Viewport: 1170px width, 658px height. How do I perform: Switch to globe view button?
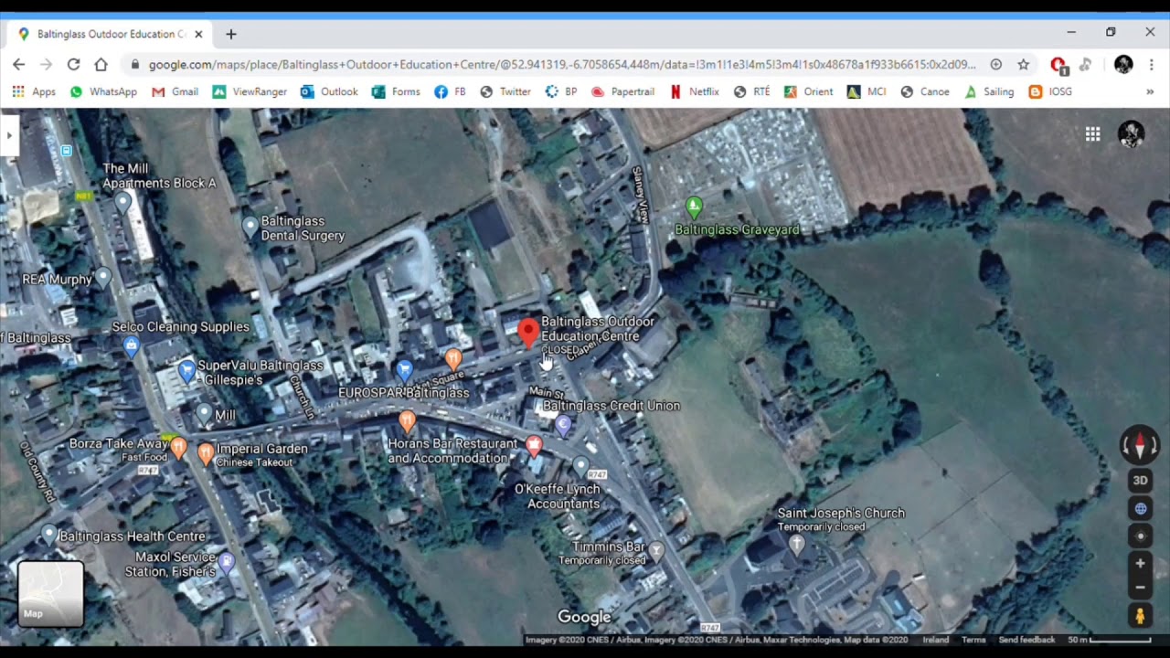(1140, 508)
